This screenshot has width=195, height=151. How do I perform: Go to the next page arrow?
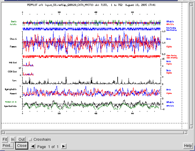pyautogui.click(x=64, y=146)
